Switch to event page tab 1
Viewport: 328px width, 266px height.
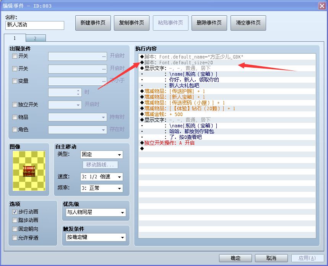(15, 38)
